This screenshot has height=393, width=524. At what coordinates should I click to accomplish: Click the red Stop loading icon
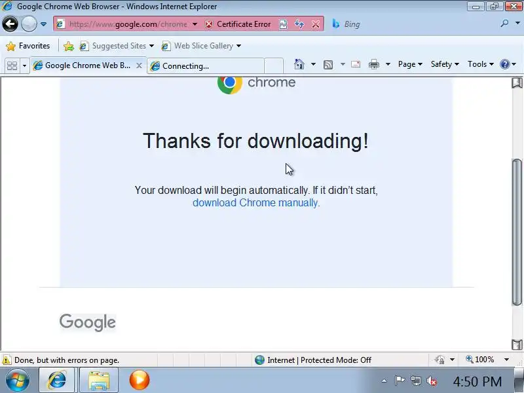point(315,24)
